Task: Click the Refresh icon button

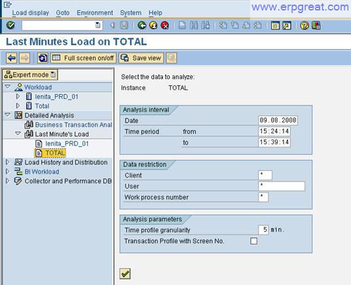Action: pyautogui.click(x=43, y=58)
